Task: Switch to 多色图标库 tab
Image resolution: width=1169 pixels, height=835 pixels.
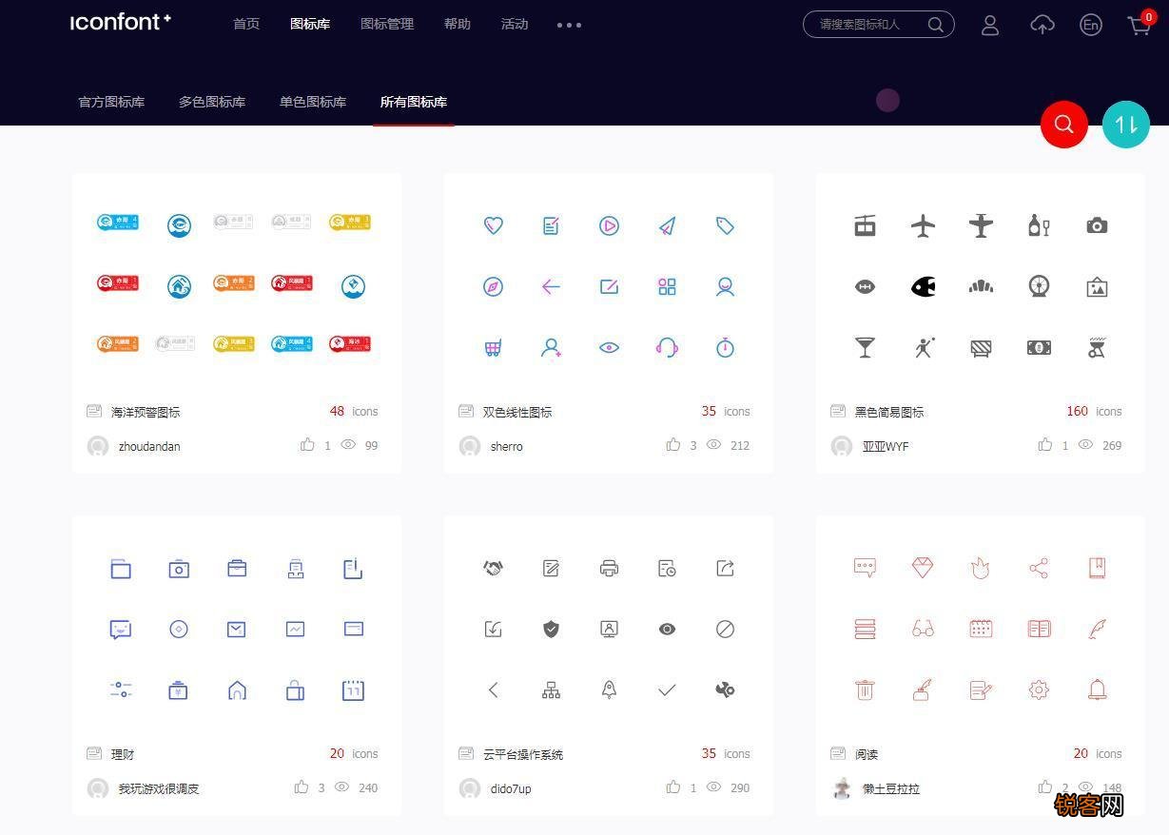Action: 212,102
